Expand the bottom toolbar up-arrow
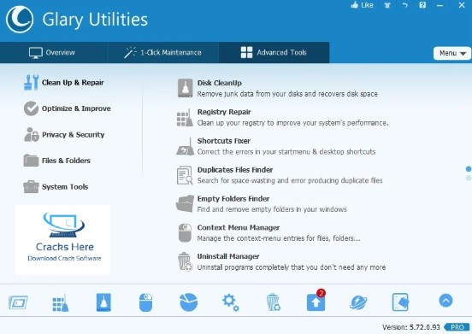 point(445,301)
